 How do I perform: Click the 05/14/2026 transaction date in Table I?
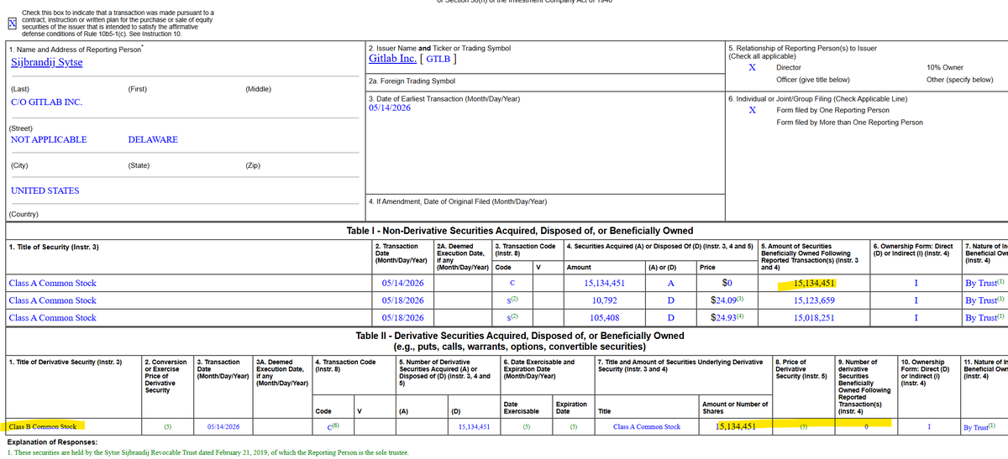tap(402, 284)
